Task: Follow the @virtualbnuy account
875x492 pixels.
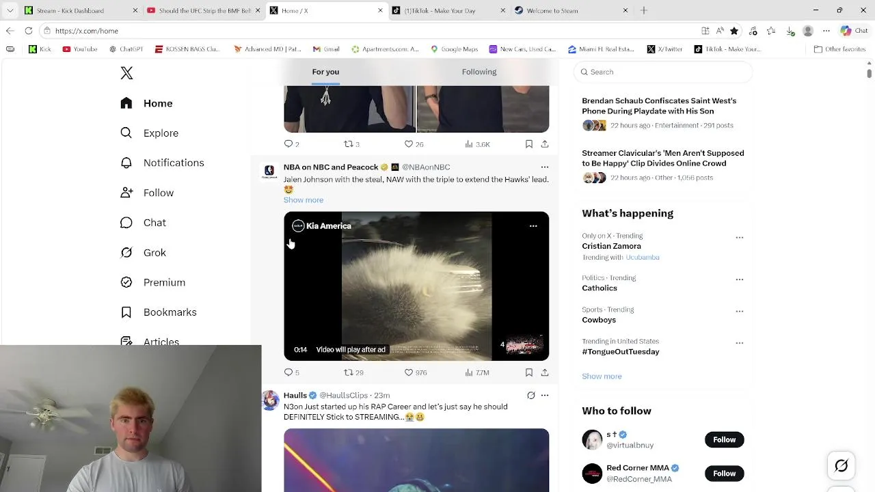Action: pyautogui.click(x=725, y=439)
